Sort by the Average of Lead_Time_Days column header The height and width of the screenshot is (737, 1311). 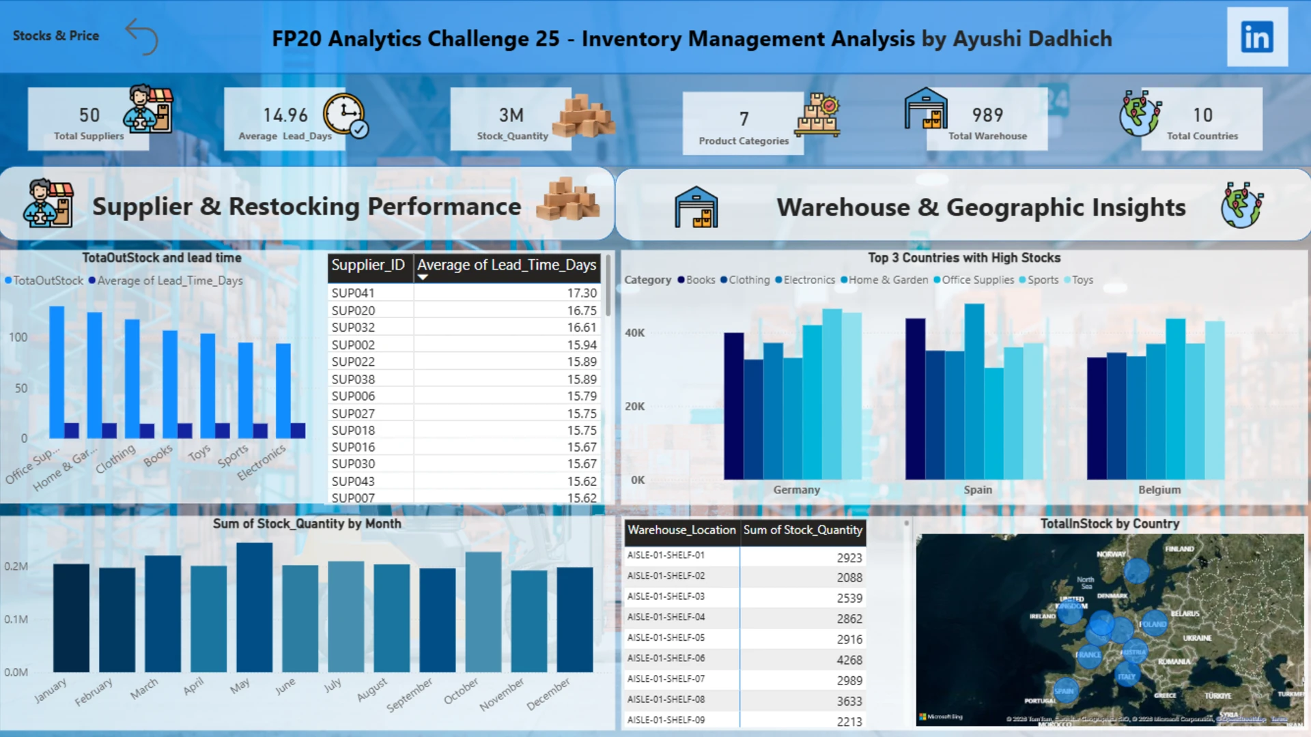pos(506,265)
